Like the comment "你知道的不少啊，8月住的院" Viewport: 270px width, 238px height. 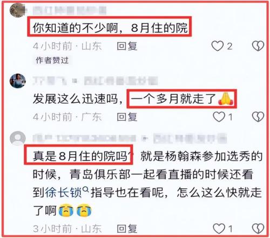point(218,46)
